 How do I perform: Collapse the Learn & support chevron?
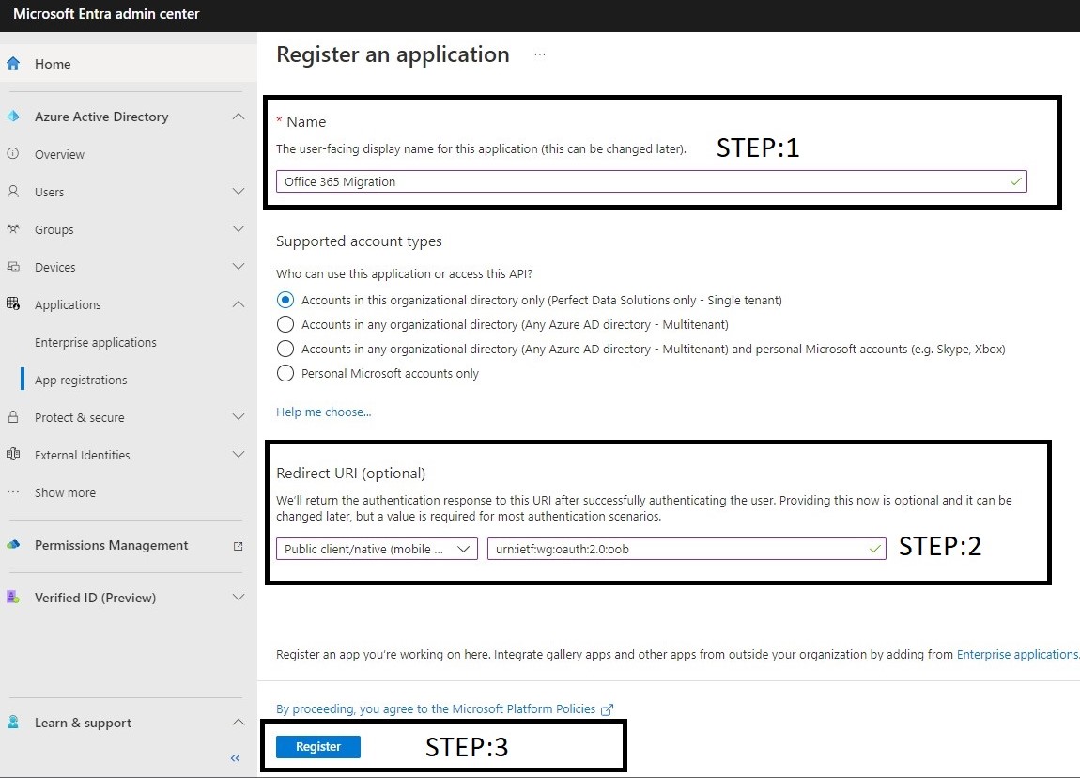(x=239, y=722)
